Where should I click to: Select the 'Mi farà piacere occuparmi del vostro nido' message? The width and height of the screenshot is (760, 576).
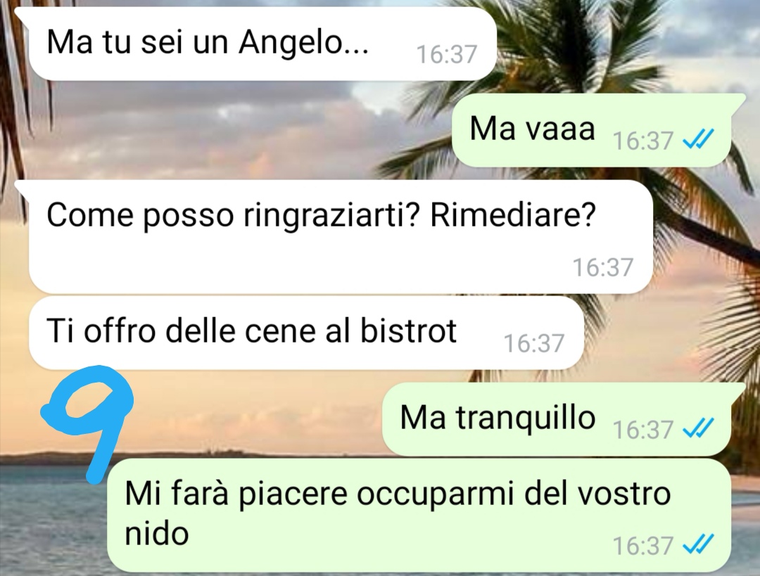click(x=418, y=515)
